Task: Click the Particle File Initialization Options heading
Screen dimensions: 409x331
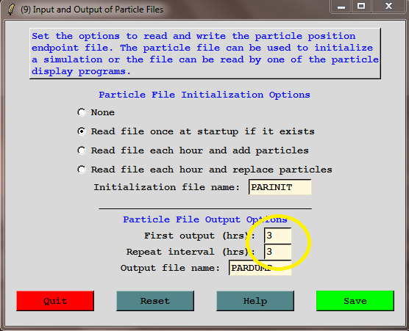Action: tap(204, 95)
